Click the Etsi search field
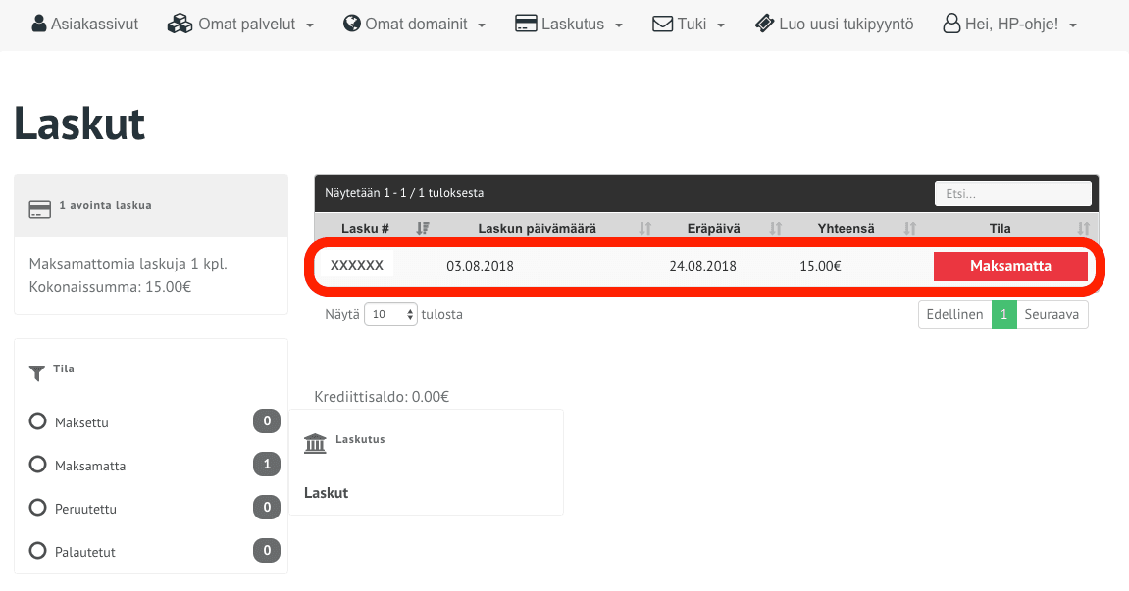The image size is (1129, 591). 1012,194
